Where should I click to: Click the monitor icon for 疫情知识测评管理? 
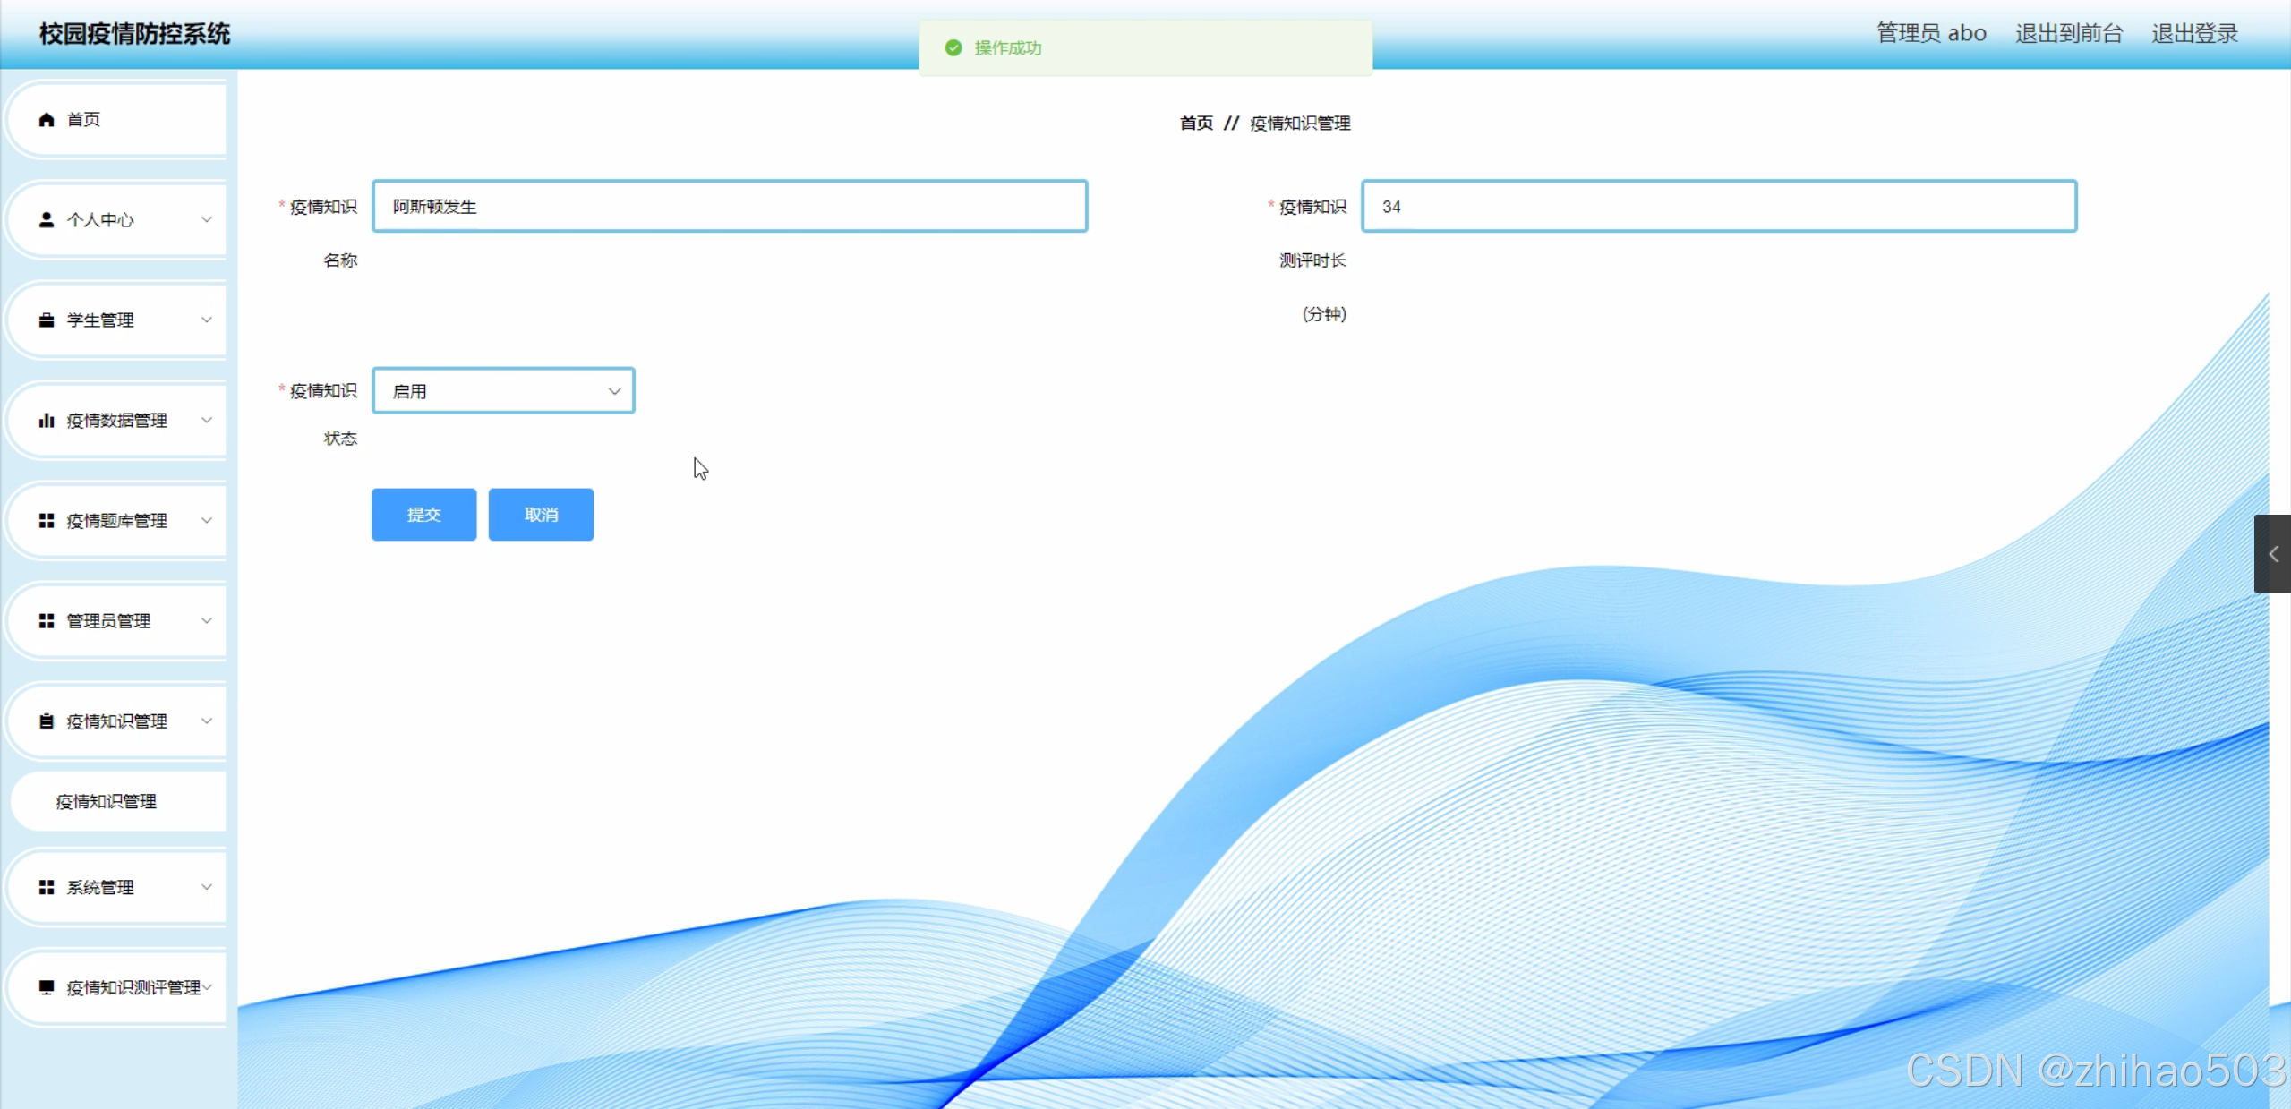[47, 987]
